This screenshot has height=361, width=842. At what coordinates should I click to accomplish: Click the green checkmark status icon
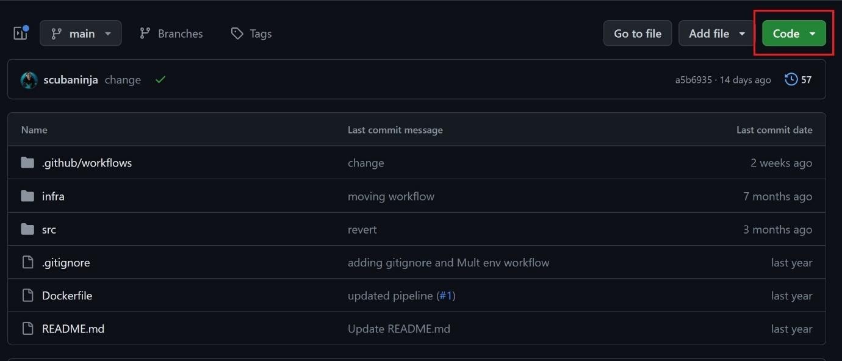(160, 79)
